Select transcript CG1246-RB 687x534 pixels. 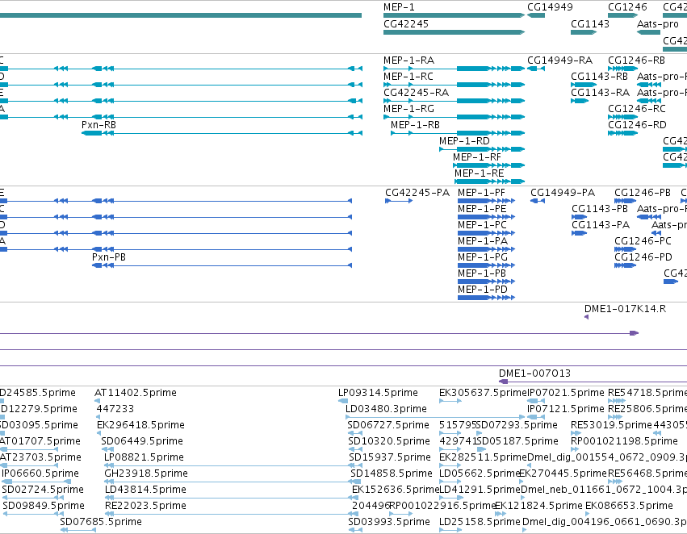[622, 69]
